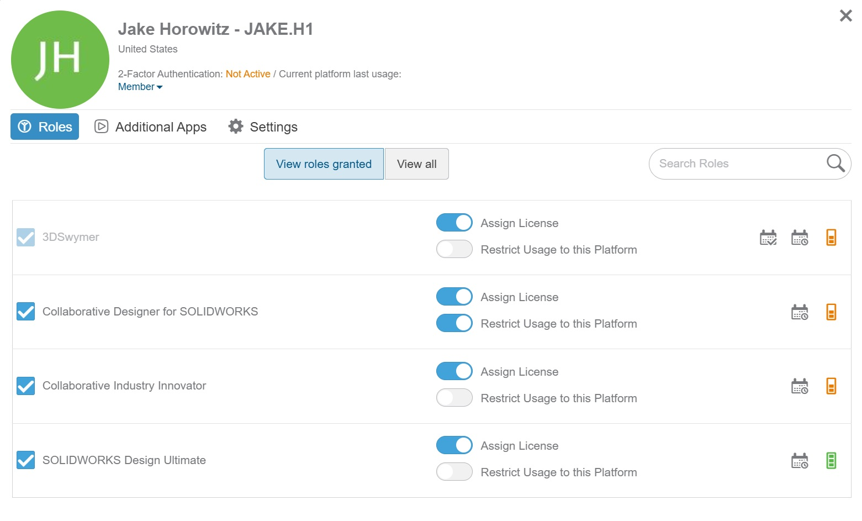Screen dimensions: 862x521
Task: Enable Restrict Usage for Collaborative Industry Innovator
Action: click(x=454, y=398)
